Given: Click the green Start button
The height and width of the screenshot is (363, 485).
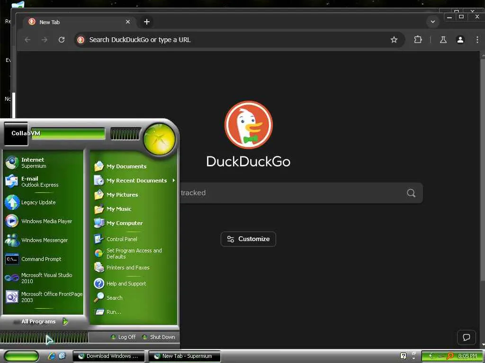Looking at the screenshot, I should pyautogui.click(x=21, y=356).
